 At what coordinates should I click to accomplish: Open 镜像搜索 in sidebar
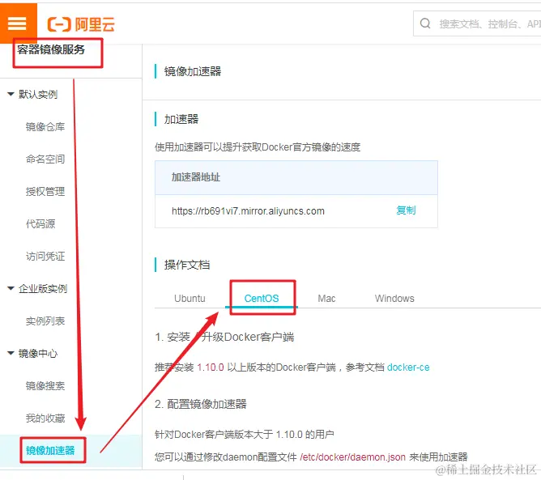pos(45,385)
